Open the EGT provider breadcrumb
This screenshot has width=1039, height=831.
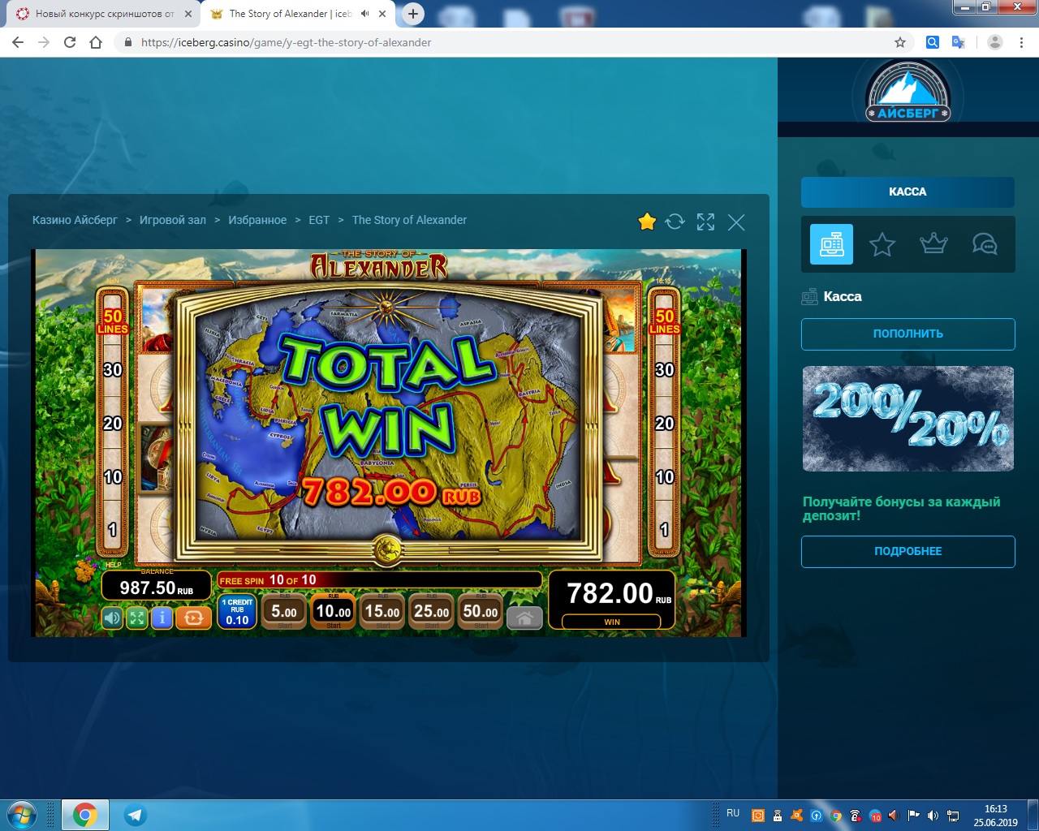coord(319,220)
